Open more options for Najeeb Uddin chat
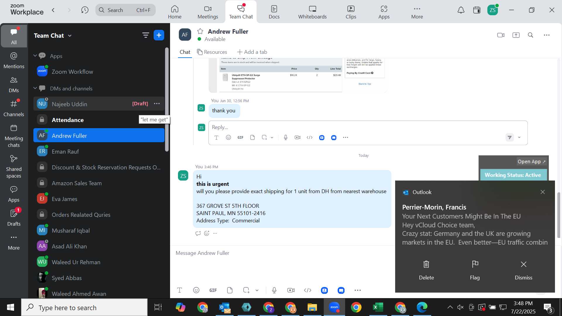 coord(157,104)
